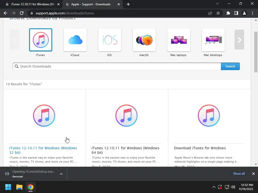
Task: Open network status tray icon
Action: tap(227, 187)
